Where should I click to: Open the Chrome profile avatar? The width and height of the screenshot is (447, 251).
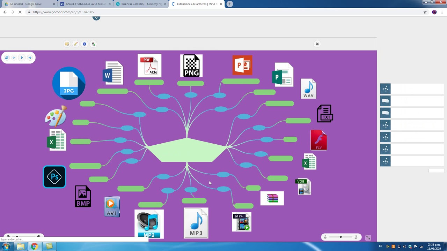[x=434, y=12]
